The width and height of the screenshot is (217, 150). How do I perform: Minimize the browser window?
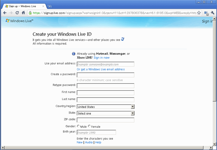click(199, 2)
